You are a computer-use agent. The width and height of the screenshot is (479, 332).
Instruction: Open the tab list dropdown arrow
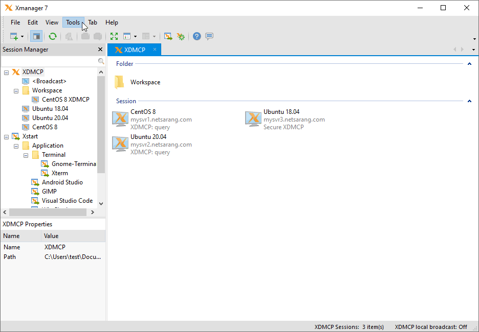[x=473, y=50]
